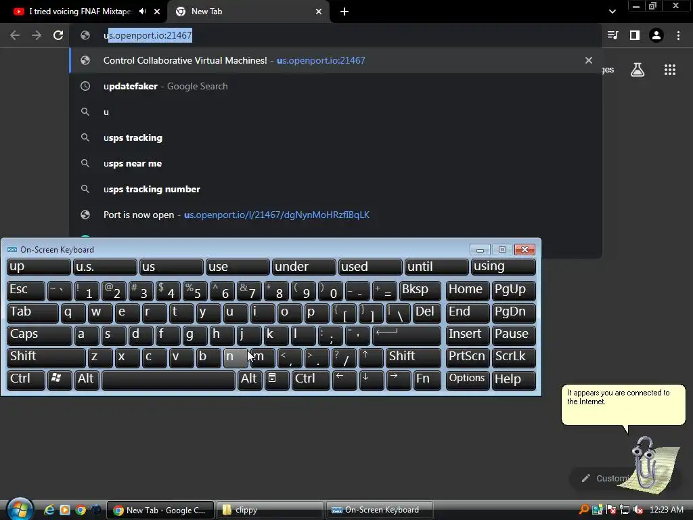Click the down arrow key
Image resolution: width=693 pixels, height=520 pixels.
(372, 380)
